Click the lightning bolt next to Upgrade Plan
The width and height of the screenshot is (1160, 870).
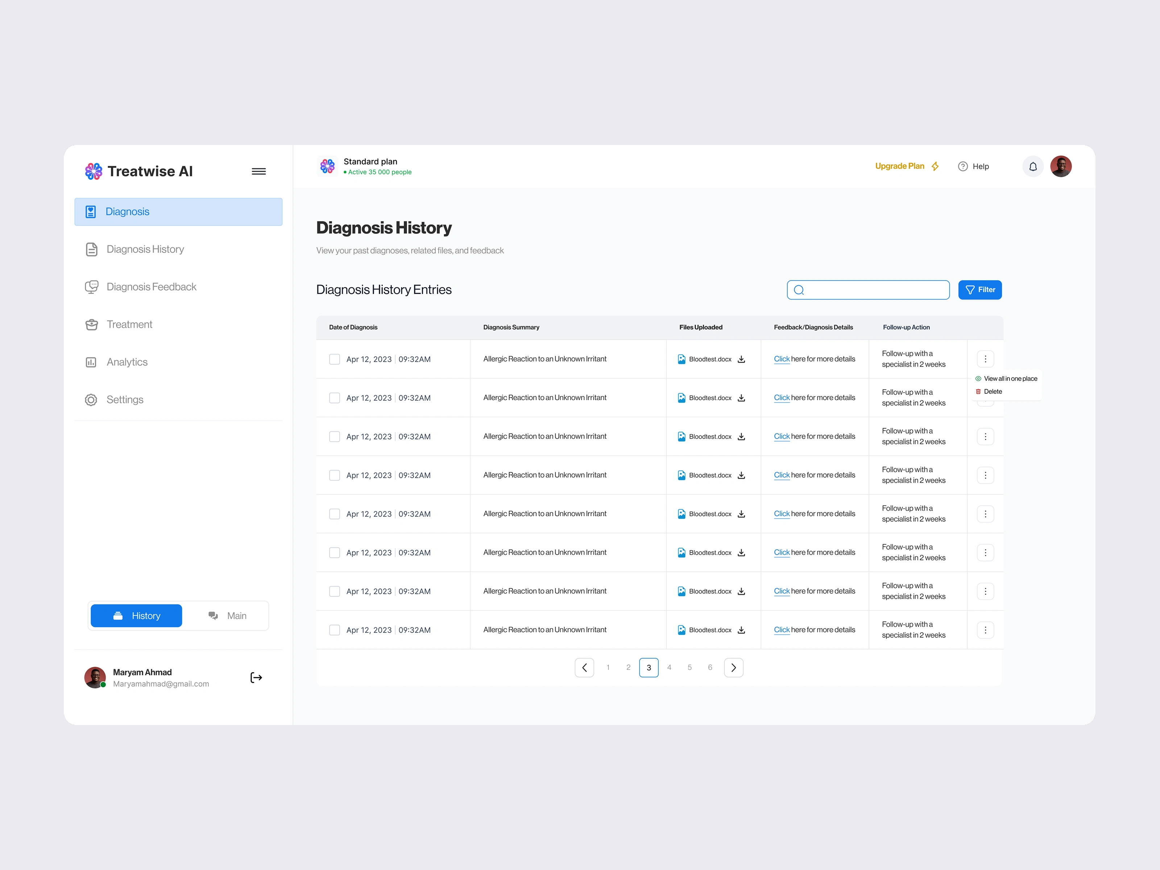935,167
